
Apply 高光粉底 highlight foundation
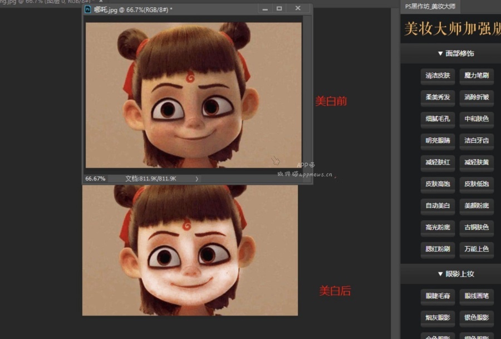(x=438, y=228)
